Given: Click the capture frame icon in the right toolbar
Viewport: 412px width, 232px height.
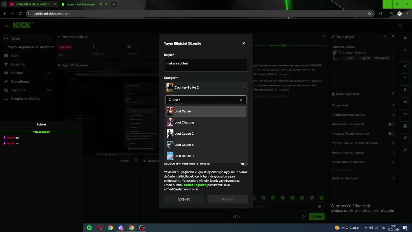Looking at the screenshot, I should [x=405, y=66].
